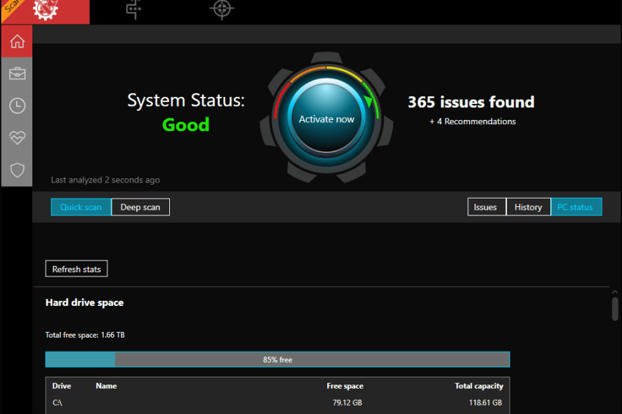Click the 365 issues found text
This screenshot has width=622, height=414.
471,102
